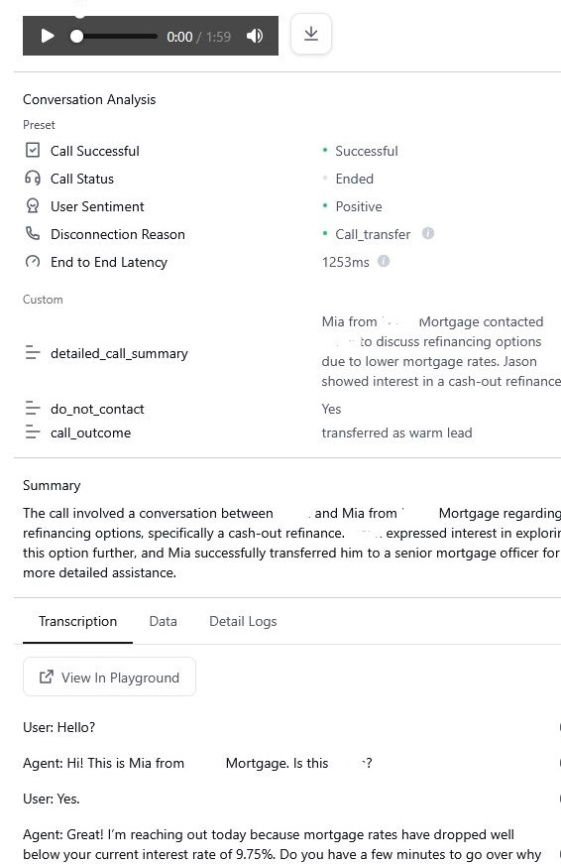Click the call_outcome field icon
This screenshot has height=864, width=561.
pos(33,432)
